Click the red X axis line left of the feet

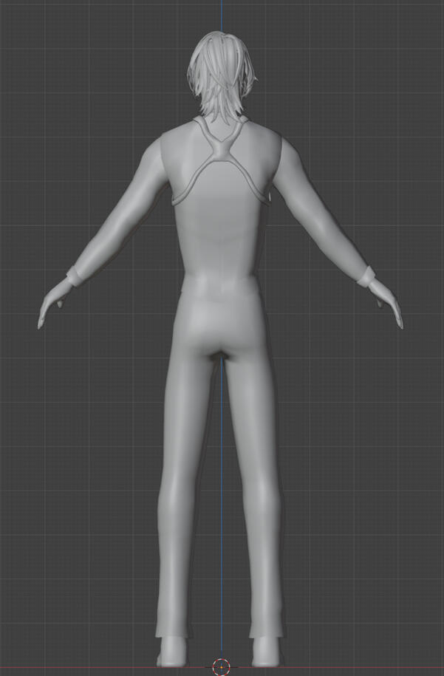click(x=74, y=666)
